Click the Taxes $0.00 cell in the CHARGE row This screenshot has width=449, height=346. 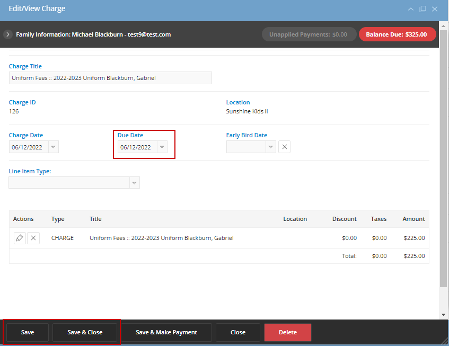pyautogui.click(x=379, y=238)
